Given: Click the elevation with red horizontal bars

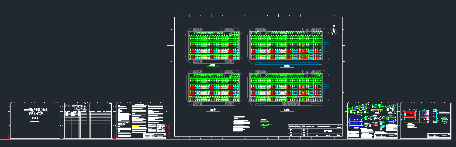Looking at the screenshot, I should click(x=410, y=114).
